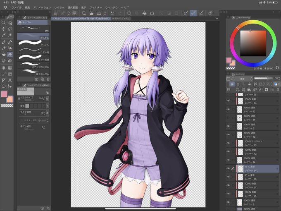The image size is (281, 211).
Task: Click the Undo icon in command bar
Action: 112,13
